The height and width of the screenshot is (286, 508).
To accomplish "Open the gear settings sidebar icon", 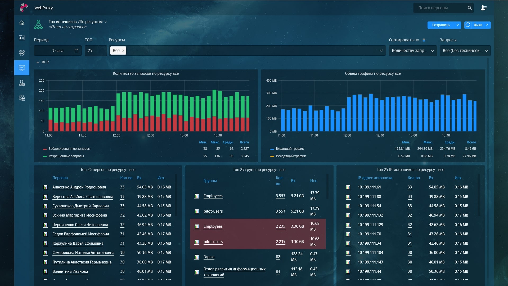I will pos(22,98).
